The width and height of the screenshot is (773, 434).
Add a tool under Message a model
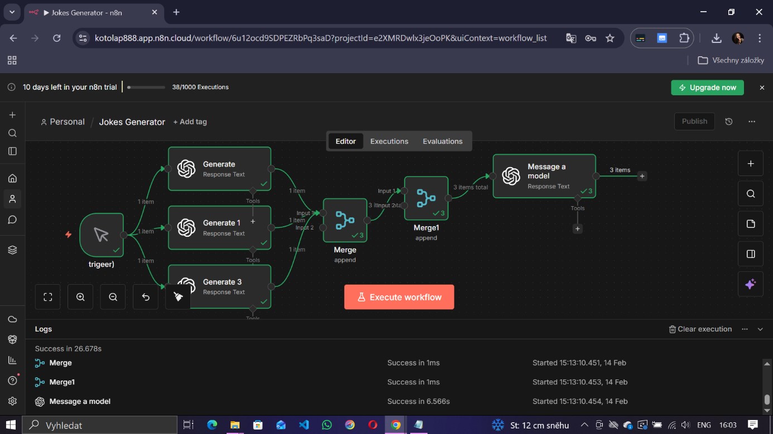click(x=578, y=228)
